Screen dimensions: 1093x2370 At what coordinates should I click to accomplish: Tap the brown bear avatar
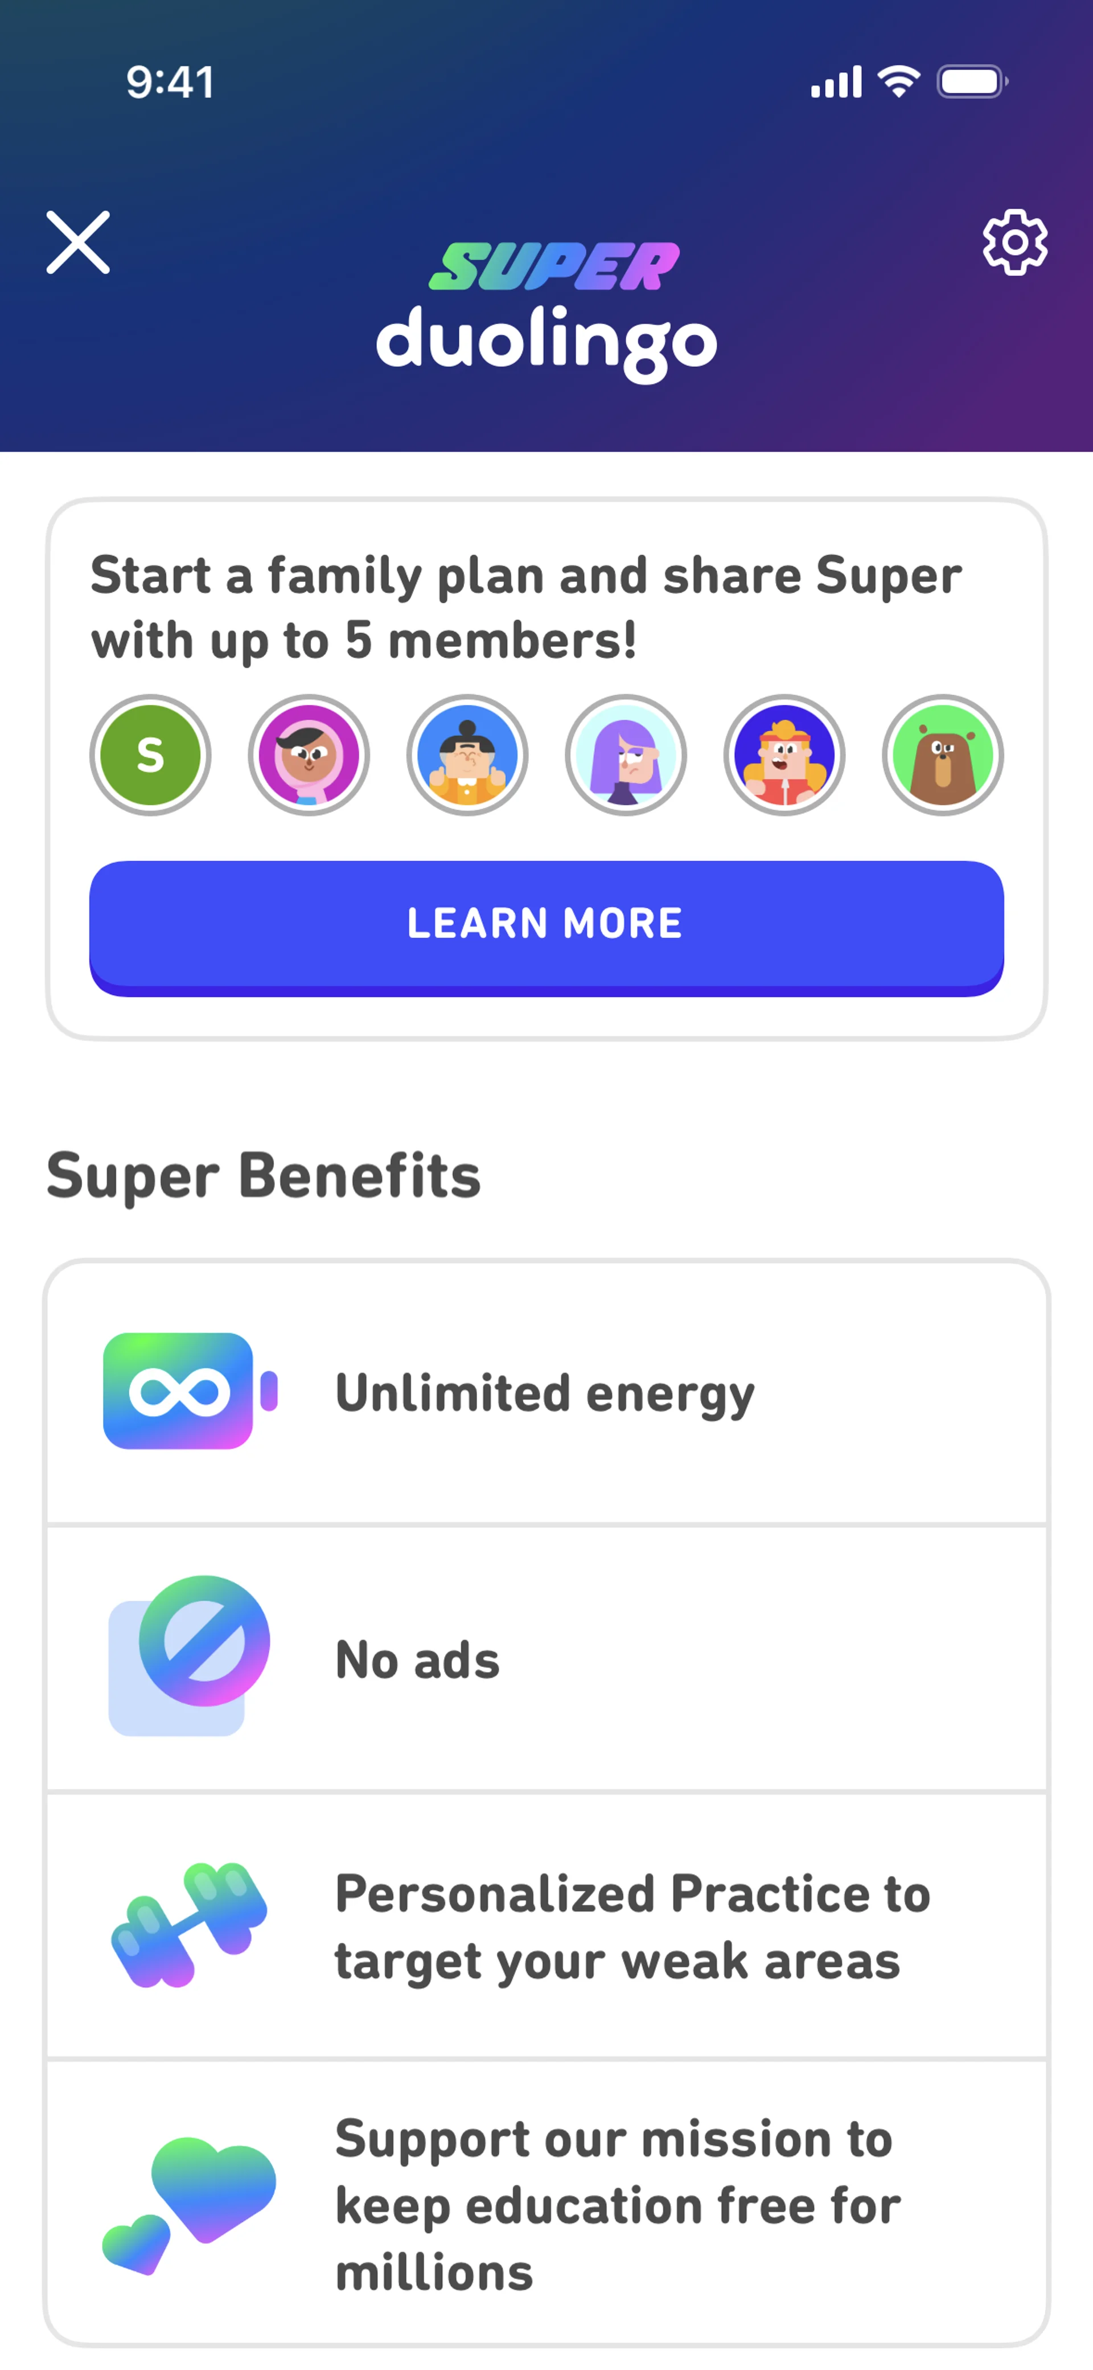[942, 755]
